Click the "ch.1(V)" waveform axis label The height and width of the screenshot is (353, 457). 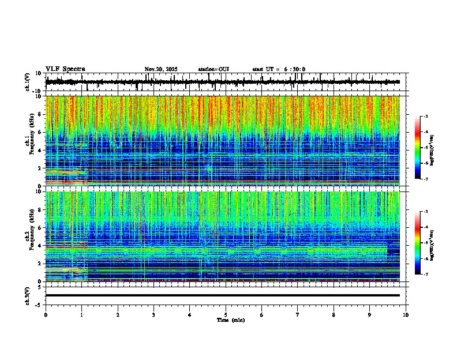(x=27, y=82)
